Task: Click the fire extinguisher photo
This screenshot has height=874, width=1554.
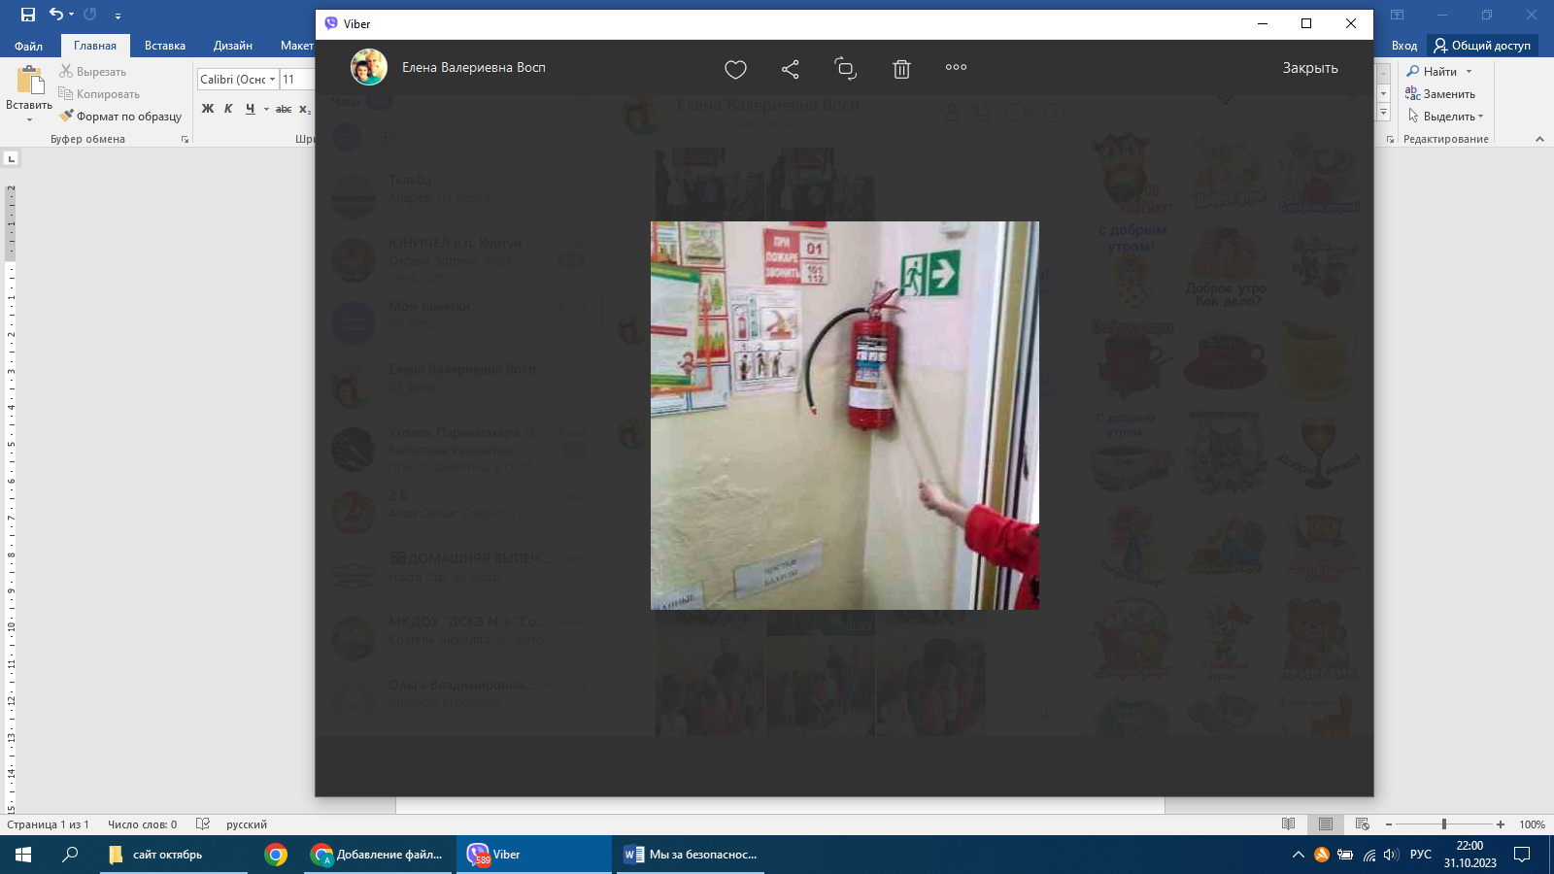Action: click(x=845, y=416)
